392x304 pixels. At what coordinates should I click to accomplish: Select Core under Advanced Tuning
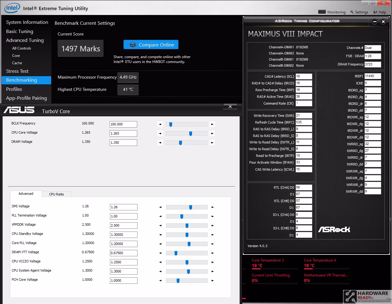click(x=16, y=56)
